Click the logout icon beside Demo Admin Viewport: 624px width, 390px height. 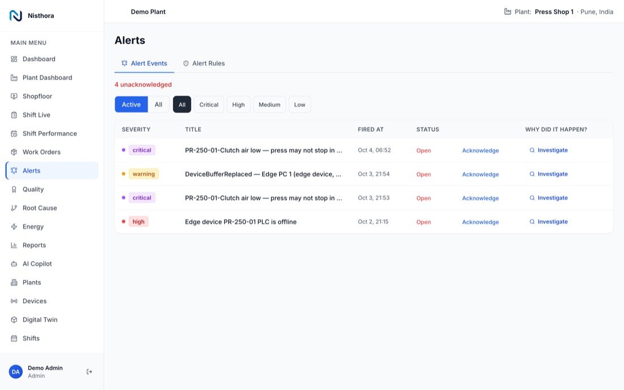(89, 372)
